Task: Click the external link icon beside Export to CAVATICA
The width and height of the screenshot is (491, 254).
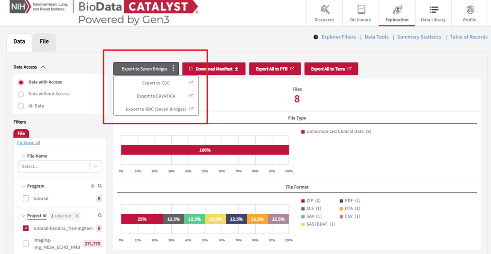Action: pos(191,96)
